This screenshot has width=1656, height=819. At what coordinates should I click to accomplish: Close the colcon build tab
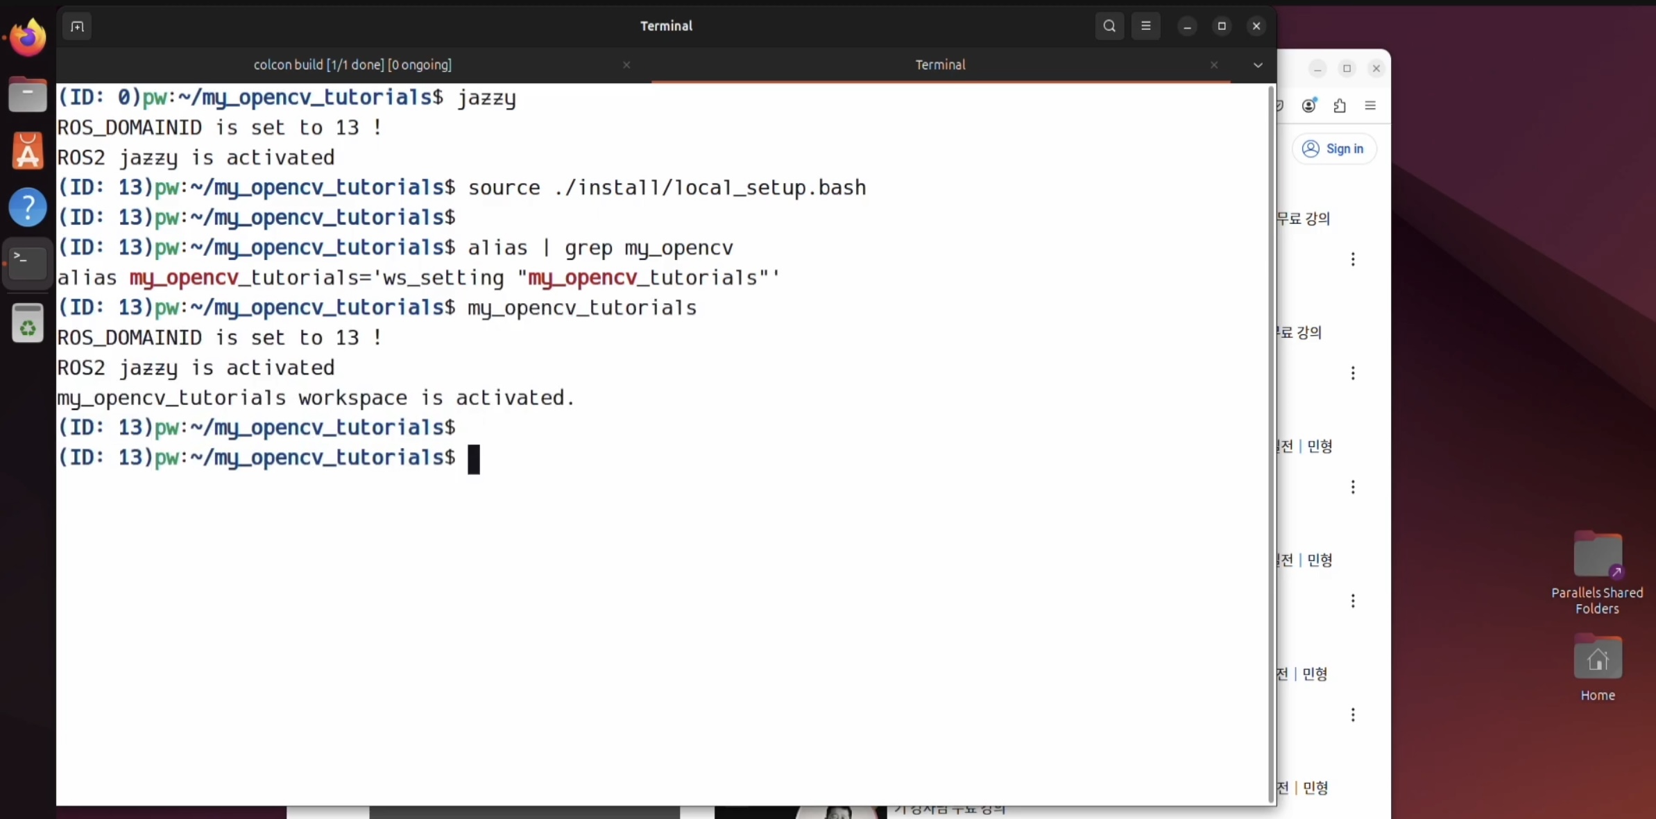click(626, 65)
